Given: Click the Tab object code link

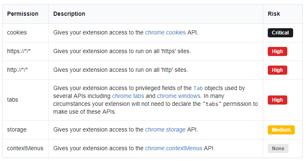Looking at the screenshot, I should click(198, 88).
